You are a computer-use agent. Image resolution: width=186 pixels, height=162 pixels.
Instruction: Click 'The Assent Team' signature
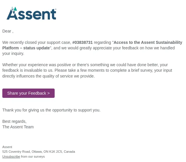[x=18, y=127]
